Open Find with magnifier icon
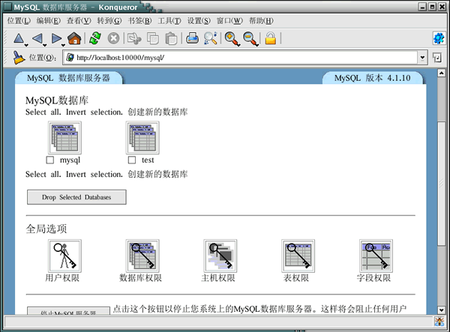The image size is (450, 332). (210, 38)
